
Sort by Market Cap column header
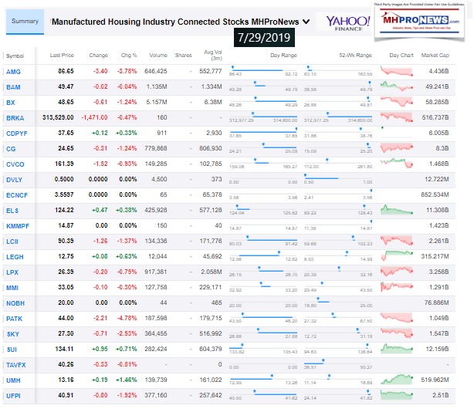tap(435, 56)
